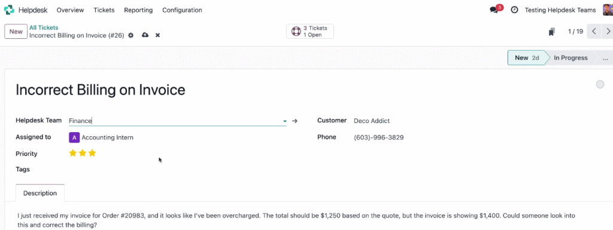Click the Helpdesk app logo icon
This screenshot has height=230, width=613.
[10, 10]
